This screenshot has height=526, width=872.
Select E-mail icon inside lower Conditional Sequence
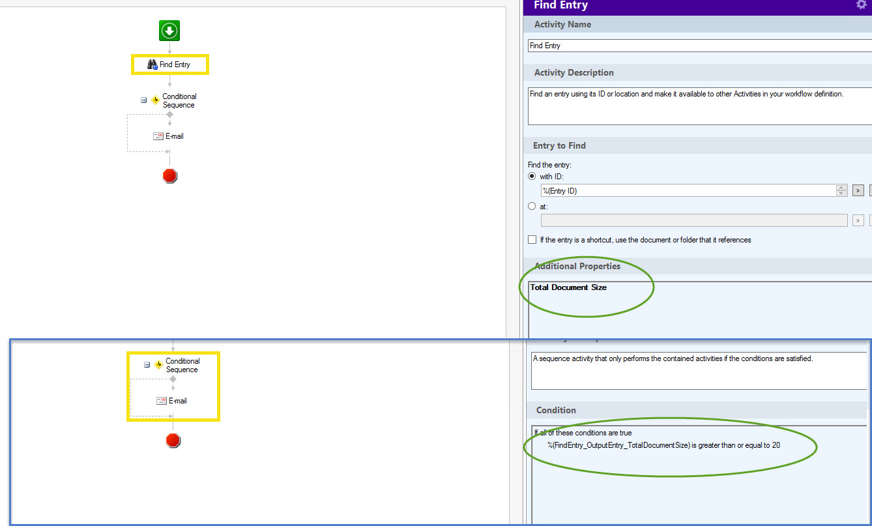[161, 401]
